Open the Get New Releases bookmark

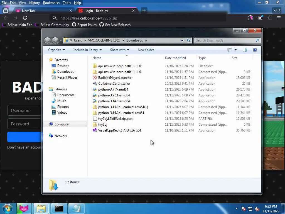point(115,25)
